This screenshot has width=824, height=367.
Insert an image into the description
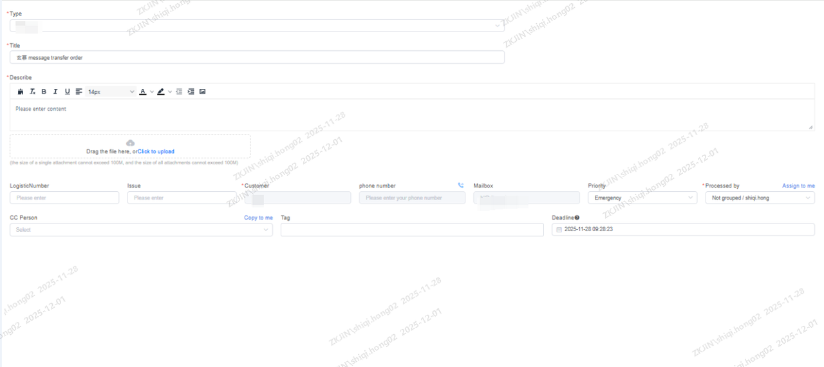click(202, 92)
